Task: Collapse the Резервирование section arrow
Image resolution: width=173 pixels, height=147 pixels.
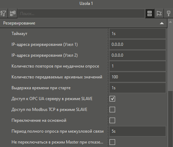Action: 162,23
